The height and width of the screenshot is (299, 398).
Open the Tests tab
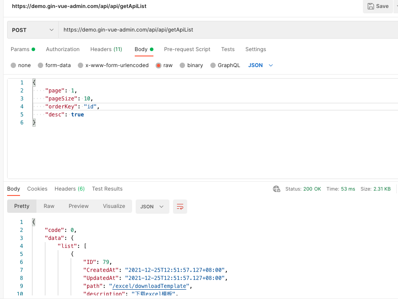pos(228,49)
